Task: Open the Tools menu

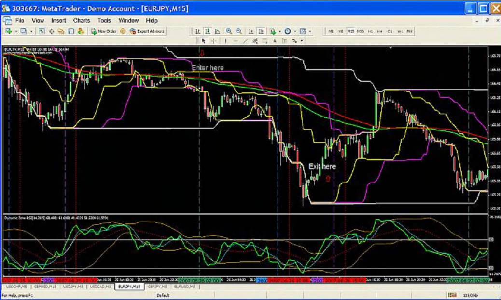Action: pos(104,20)
